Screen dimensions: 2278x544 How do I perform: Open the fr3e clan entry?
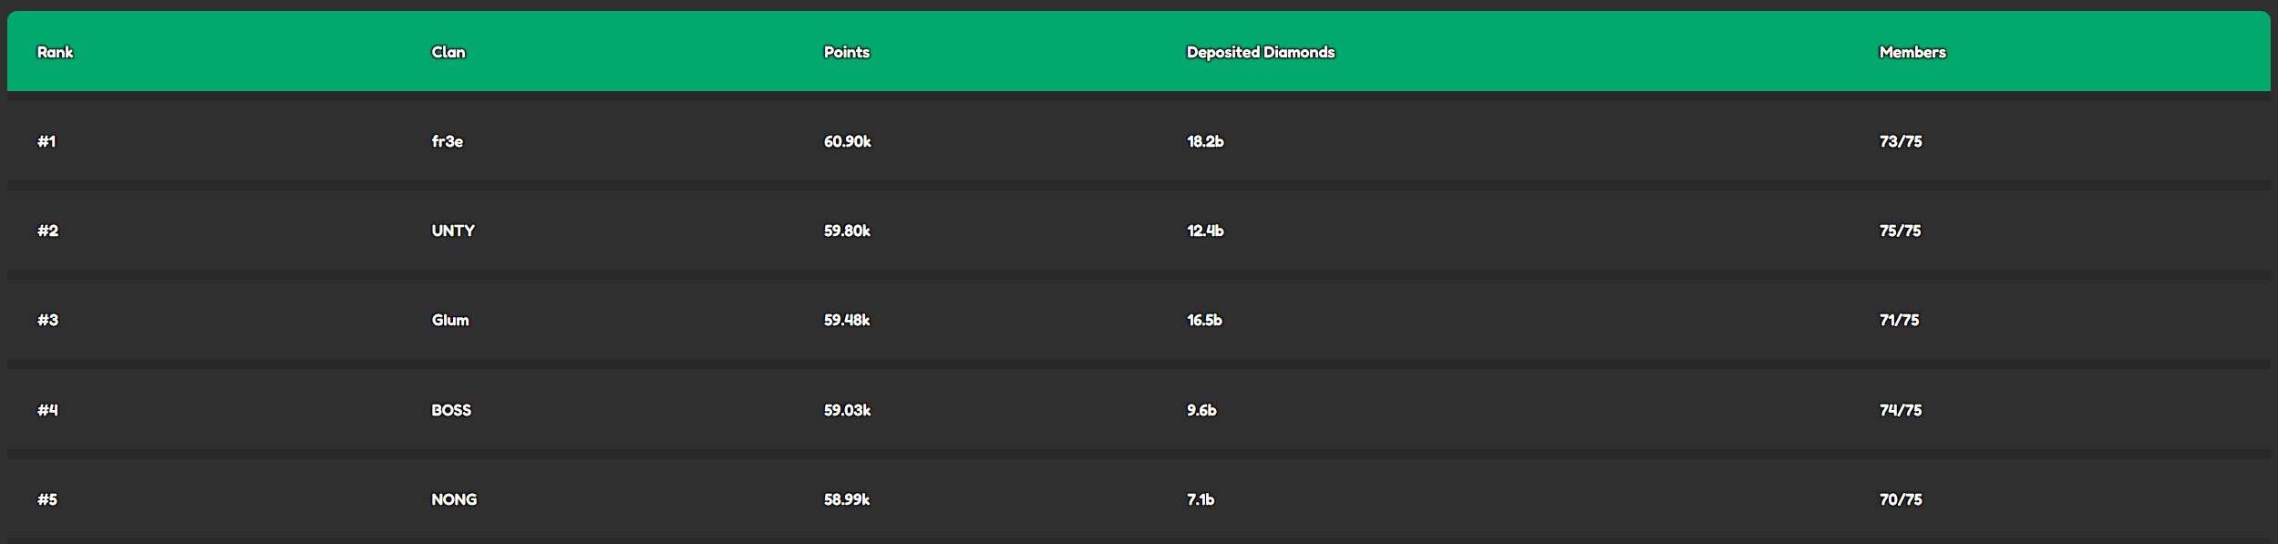(x=447, y=141)
